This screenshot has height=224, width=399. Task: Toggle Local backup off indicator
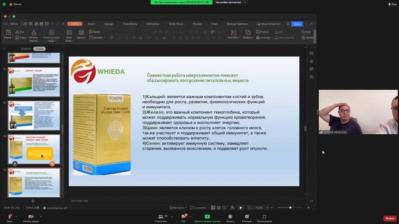(55, 208)
